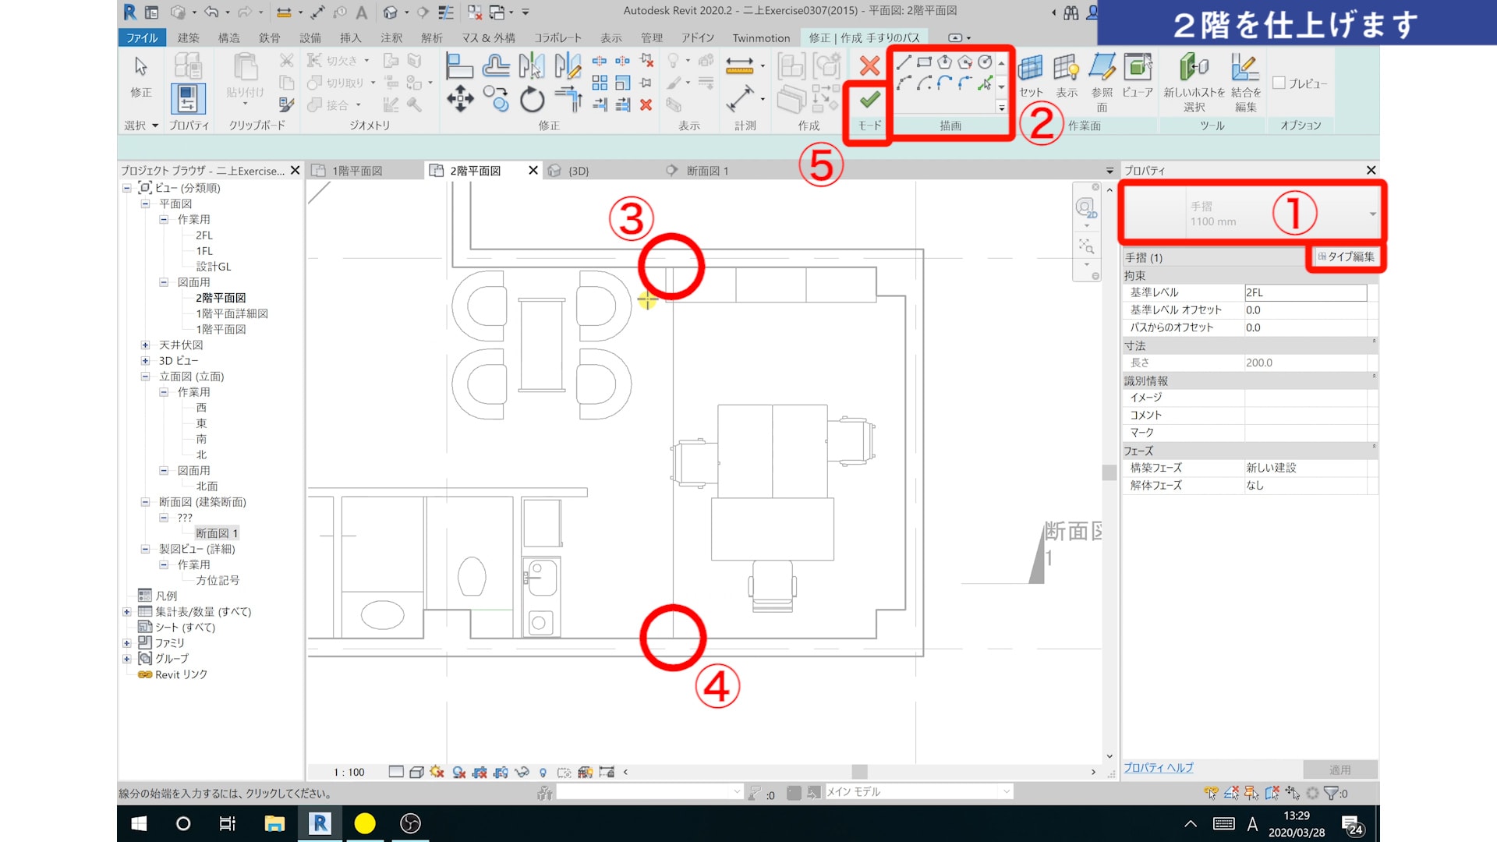
Task: Select the Align tool in Modify panel
Action: (x=459, y=66)
